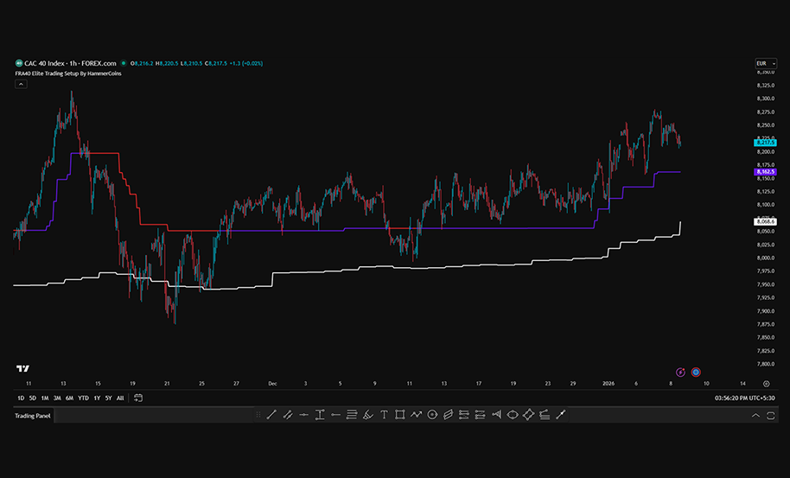Open the time axis settings gear
790x478 pixels.
pos(766,382)
